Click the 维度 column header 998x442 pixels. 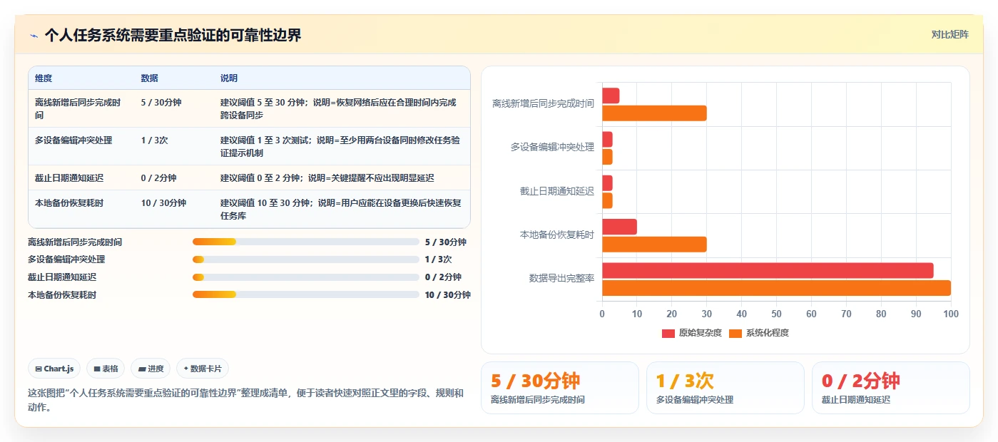(44, 78)
